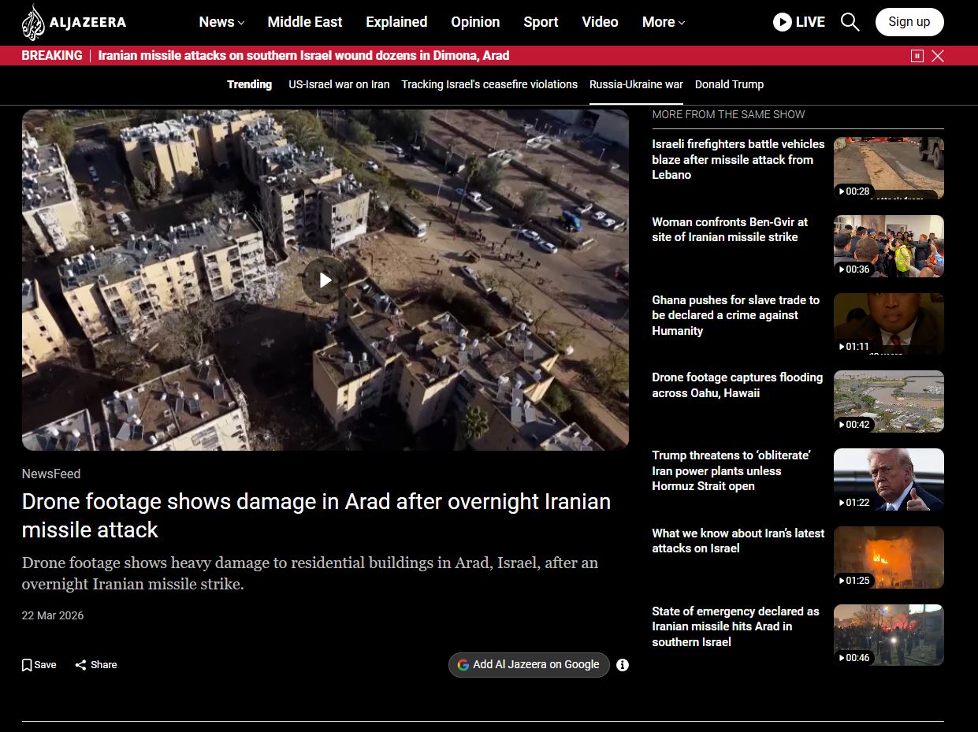Open Trump video thumbnail with 01:22 duration
This screenshot has height=732, width=978.
888,479
